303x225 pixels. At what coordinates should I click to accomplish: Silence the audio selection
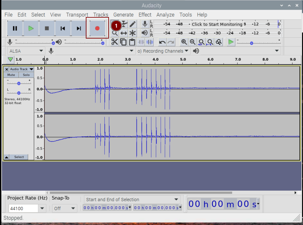[149, 42]
